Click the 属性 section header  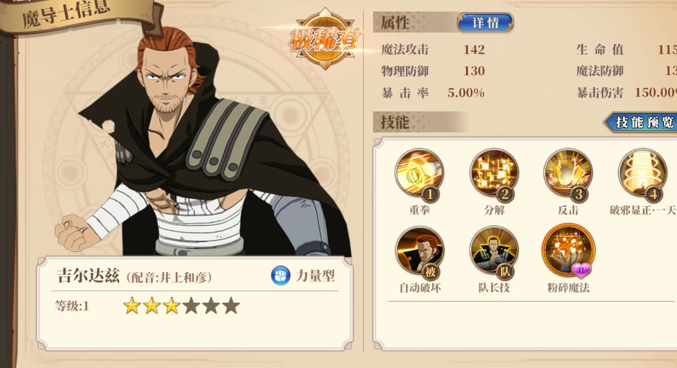(395, 22)
